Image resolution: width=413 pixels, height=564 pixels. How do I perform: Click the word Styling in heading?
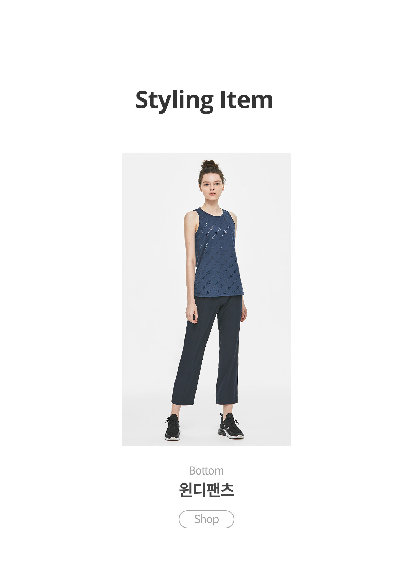tap(174, 100)
